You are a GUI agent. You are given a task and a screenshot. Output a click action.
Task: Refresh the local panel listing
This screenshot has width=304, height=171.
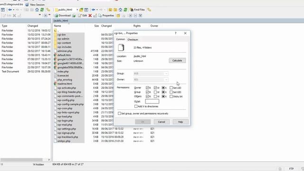click(42, 9)
